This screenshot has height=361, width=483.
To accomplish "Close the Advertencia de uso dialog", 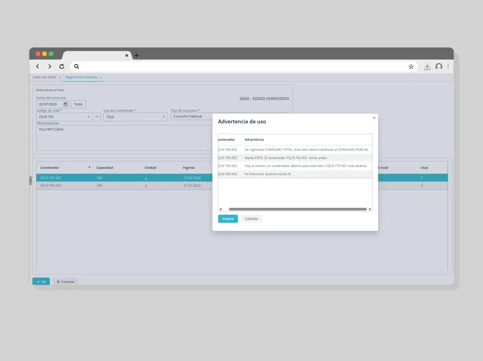I will [x=374, y=118].
